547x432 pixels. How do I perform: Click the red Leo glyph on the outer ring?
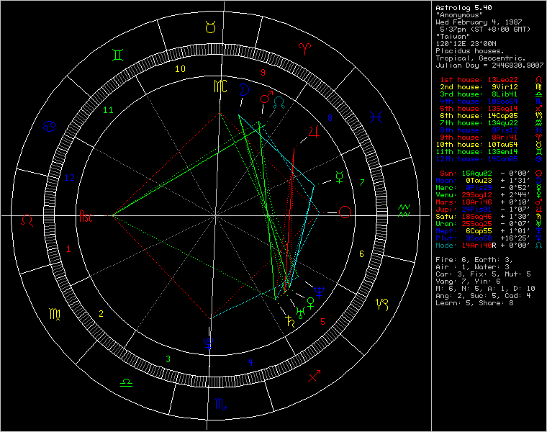[x=27, y=220]
